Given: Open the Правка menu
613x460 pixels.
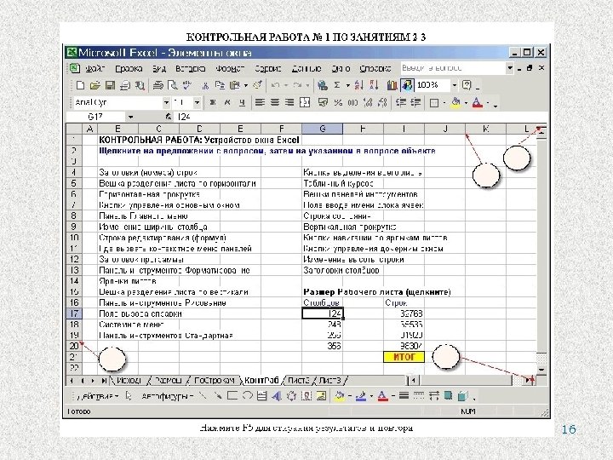Looking at the screenshot, I should (x=129, y=68).
